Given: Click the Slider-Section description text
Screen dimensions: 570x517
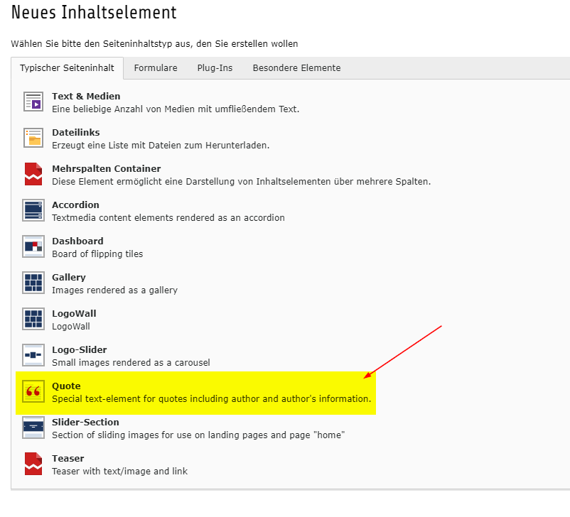Looking at the screenshot, I should tap(198, 435).
